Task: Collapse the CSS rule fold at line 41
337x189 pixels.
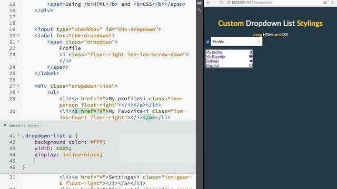Action: pos(18,135)
